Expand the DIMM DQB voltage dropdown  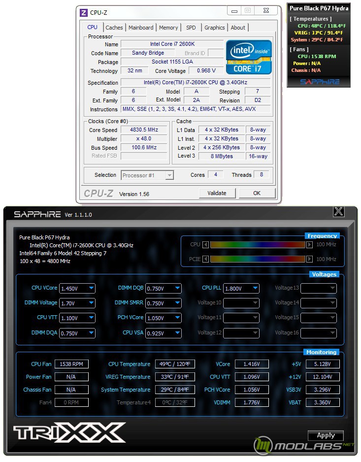point(163,289)
